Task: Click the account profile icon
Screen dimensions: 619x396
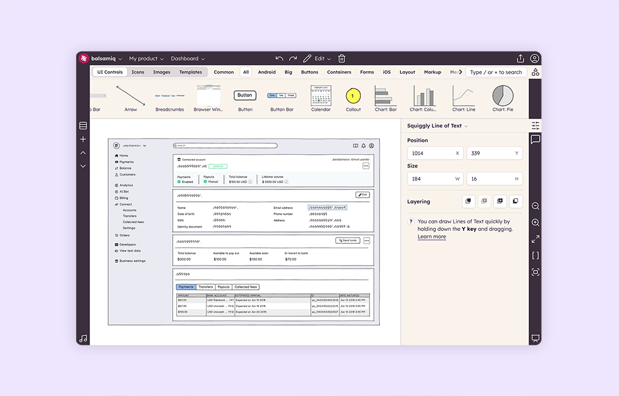Action: pyautogui.click(x=535, y=58)
